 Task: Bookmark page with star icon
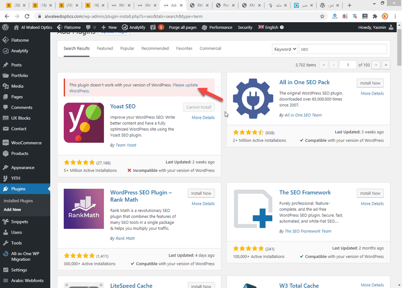[x=322, y=17]
